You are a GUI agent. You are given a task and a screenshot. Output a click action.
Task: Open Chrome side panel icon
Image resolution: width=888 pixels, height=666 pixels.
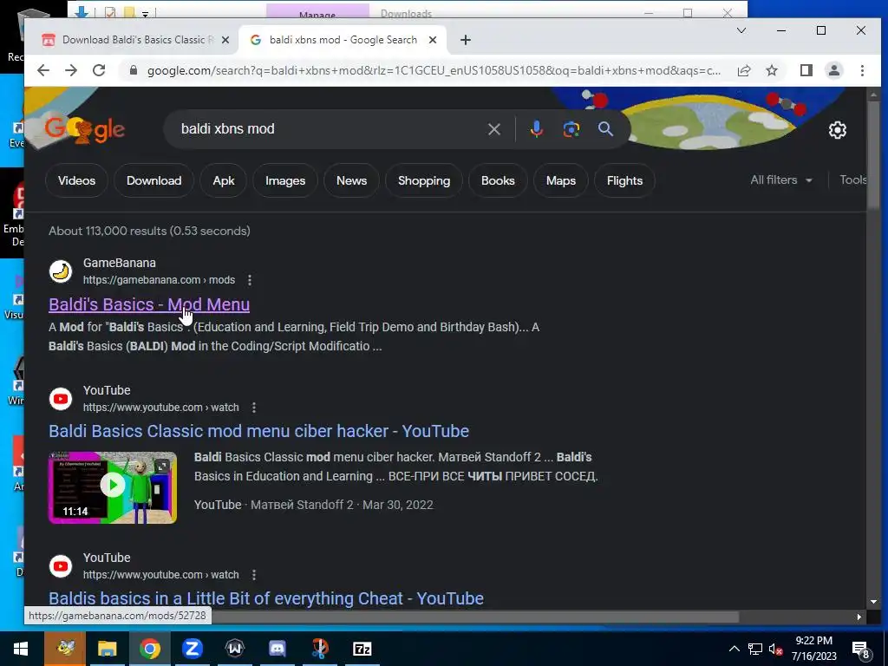pos(806,70)
